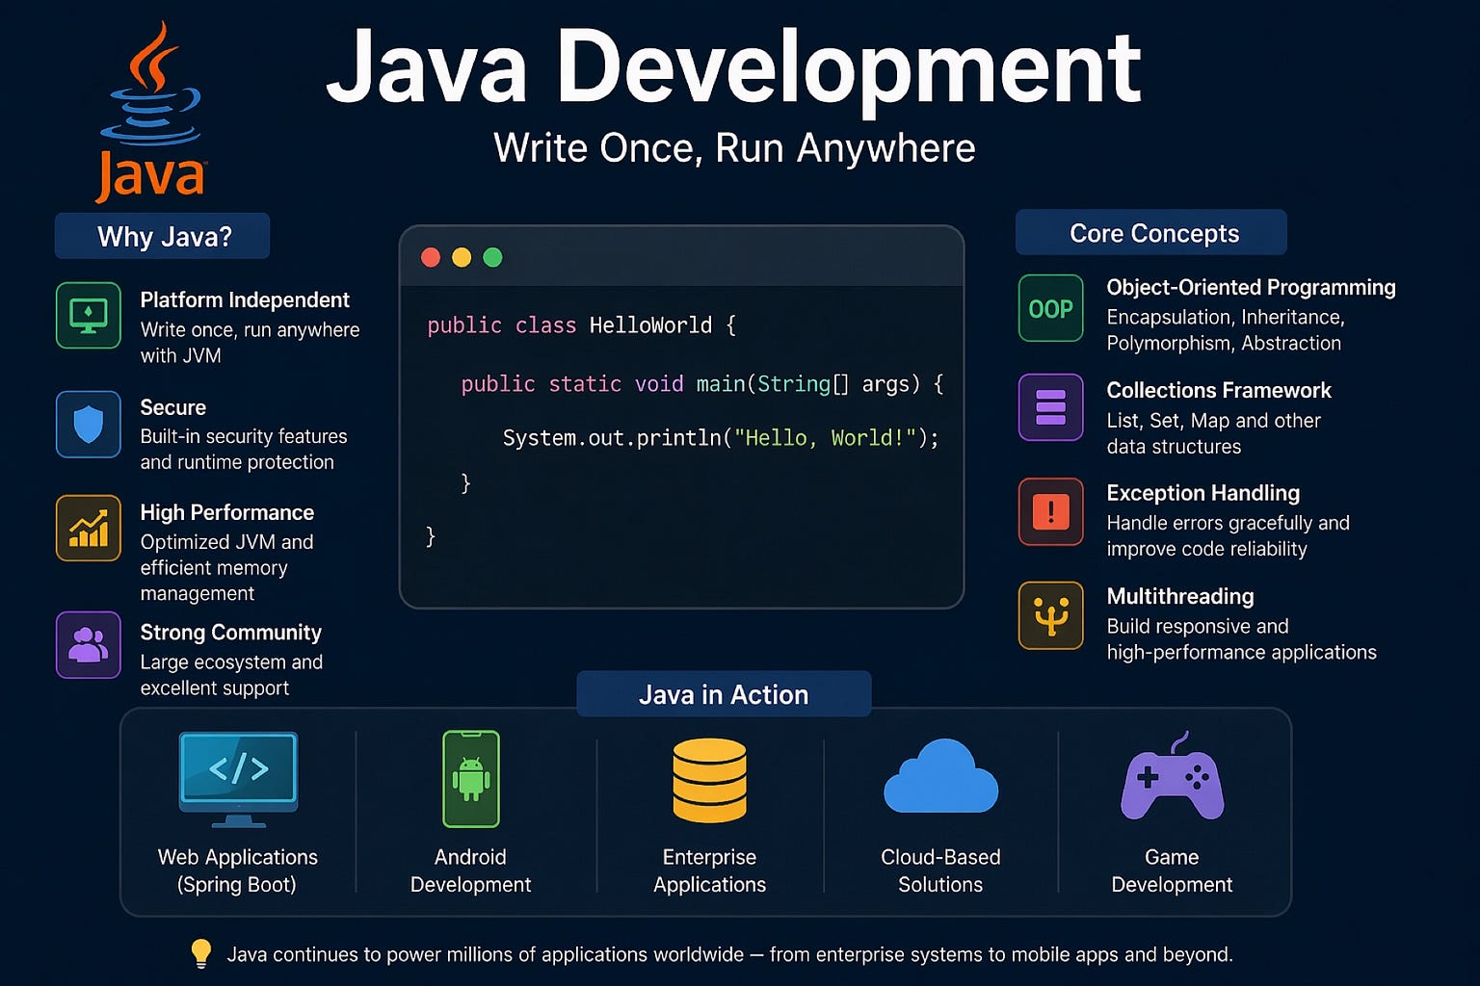1480x986 pixels.
Task: Click the Collections Framework heading
Action: click(1219, 390)
